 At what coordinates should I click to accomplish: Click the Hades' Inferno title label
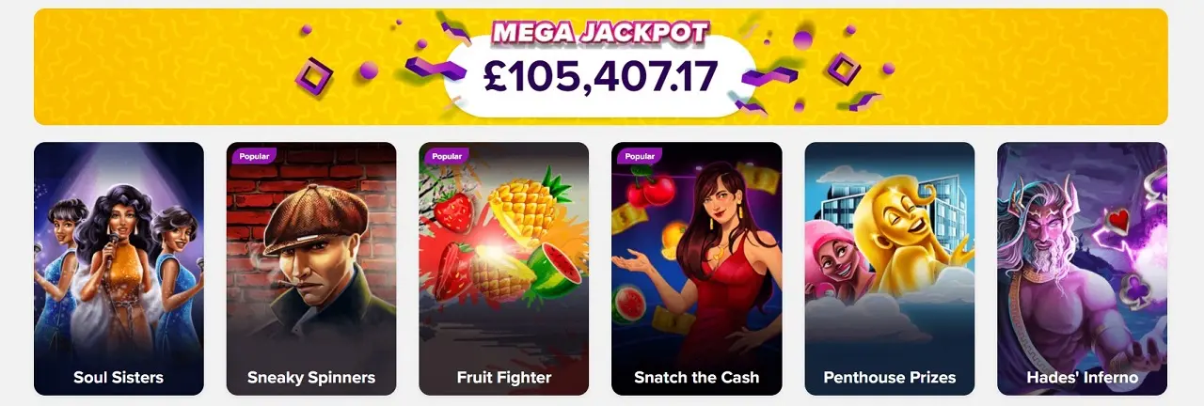tap(1083, 378)
